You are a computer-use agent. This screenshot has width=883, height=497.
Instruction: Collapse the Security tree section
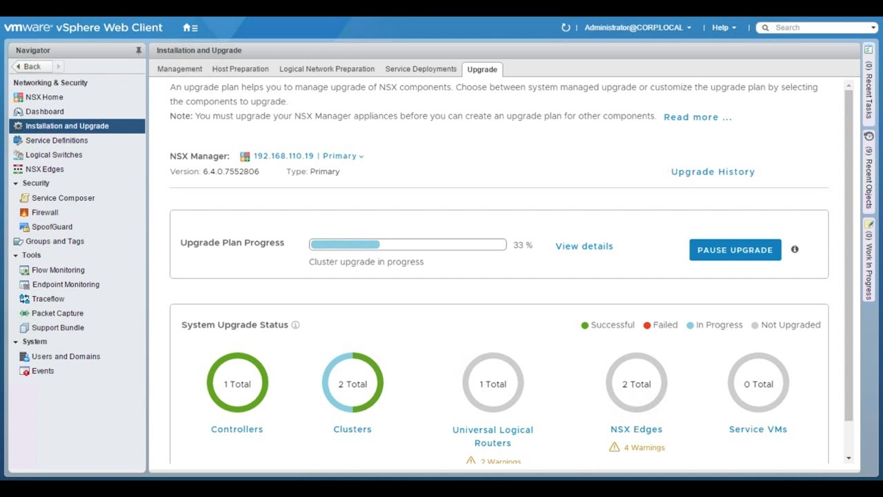point(16,184)
